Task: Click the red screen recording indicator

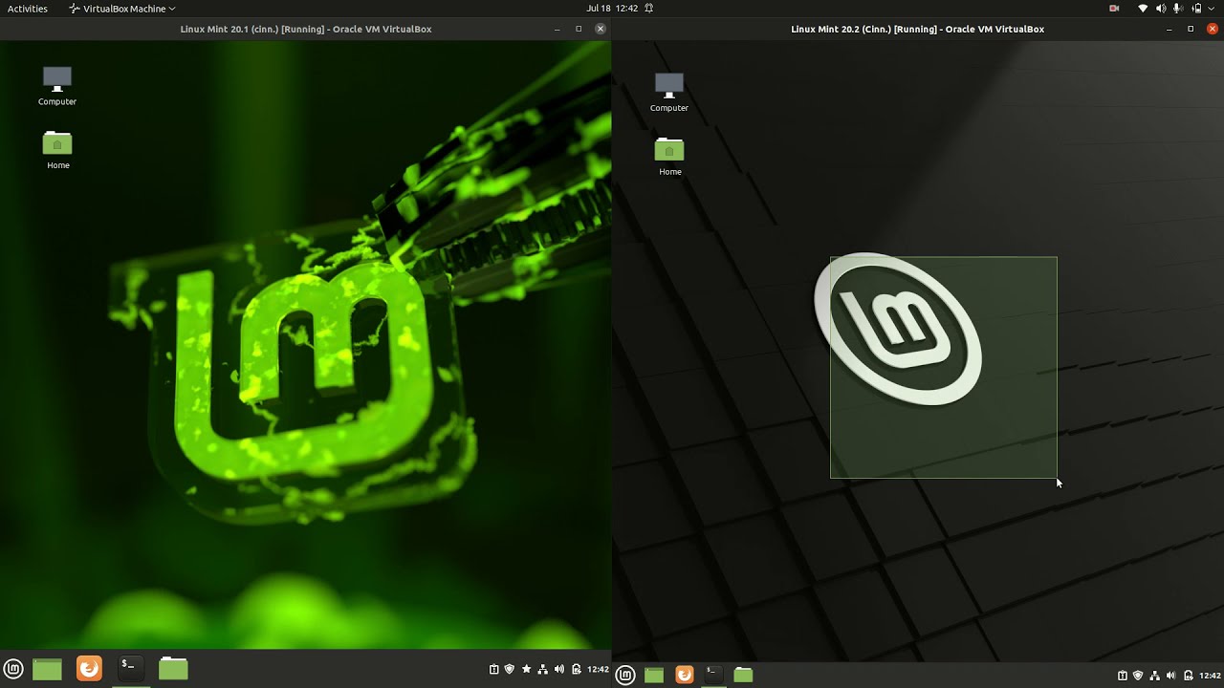Action: [x=1114, y=9]
